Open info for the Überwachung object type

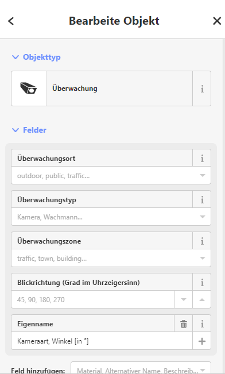(202, 88)
